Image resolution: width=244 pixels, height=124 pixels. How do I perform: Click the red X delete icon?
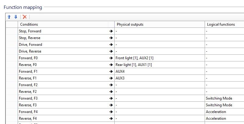coord(25,17)
